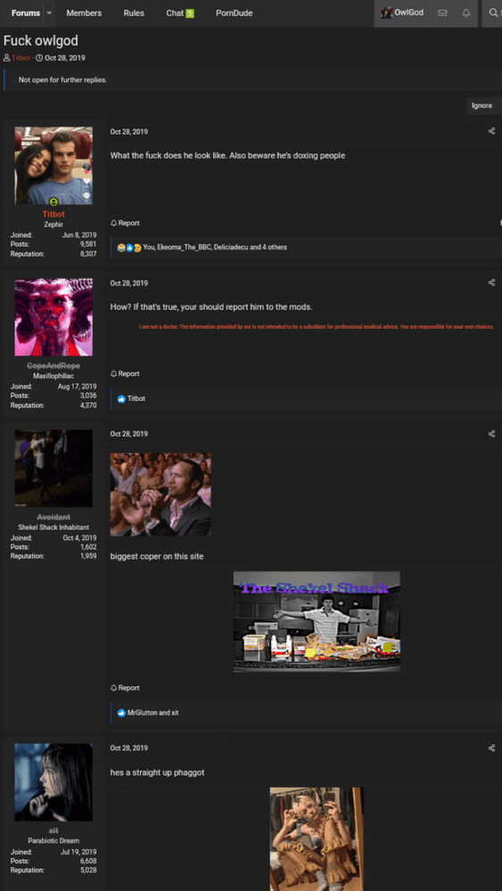Open thread starter Titbot link in header
The height and width of the screenshot is (891, 502).
tap(21, 58)
